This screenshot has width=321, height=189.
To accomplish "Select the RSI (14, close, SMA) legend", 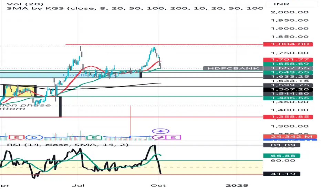I will [x=68, y=145].
